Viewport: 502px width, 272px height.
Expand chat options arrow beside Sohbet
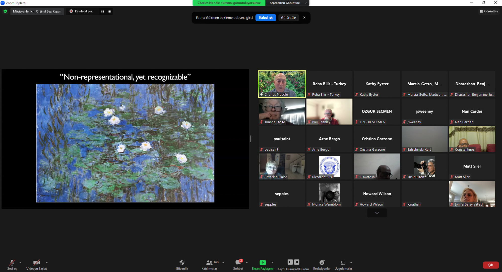[247, 263]
